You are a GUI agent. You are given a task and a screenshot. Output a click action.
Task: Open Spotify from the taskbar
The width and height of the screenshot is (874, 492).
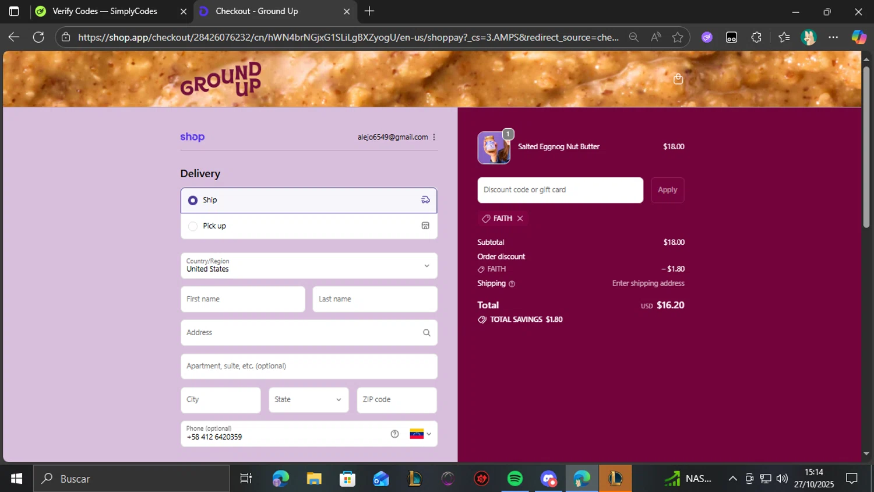tap(515, 479)
